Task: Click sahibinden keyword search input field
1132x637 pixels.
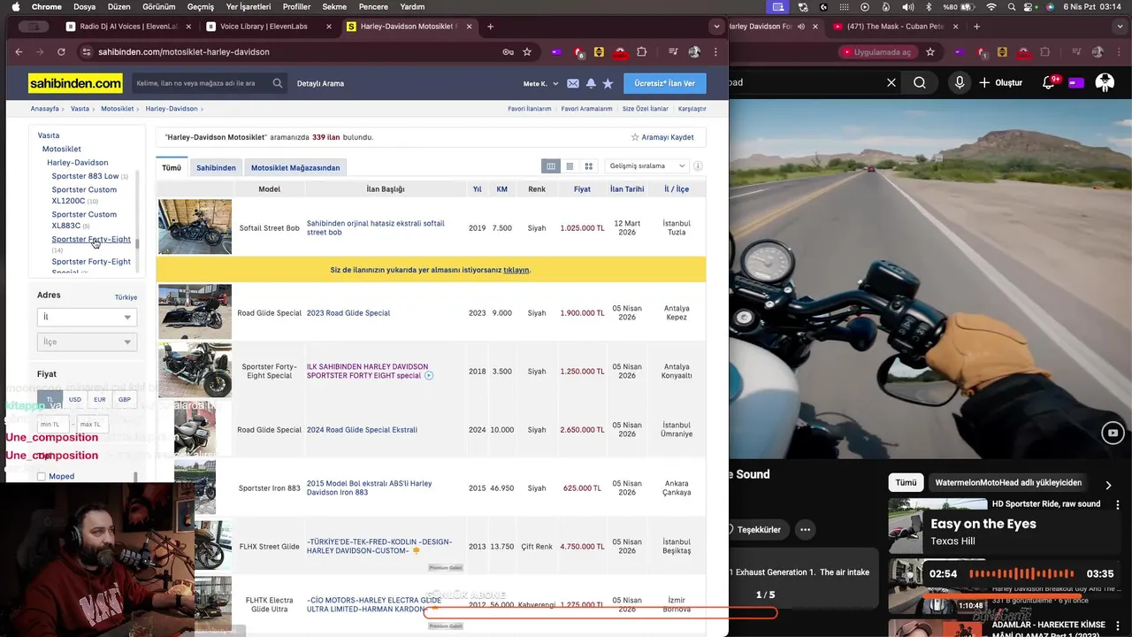Action: point(202,83)
